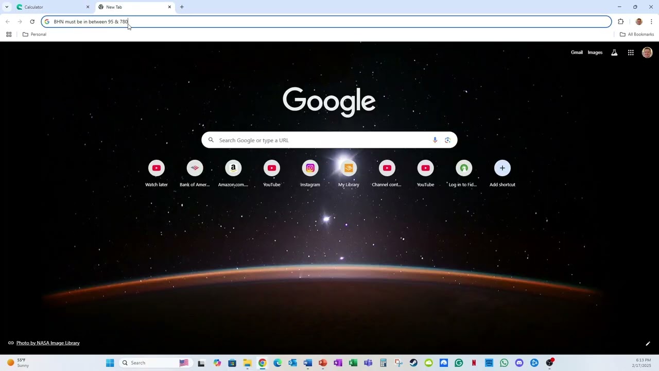
Task: Click the browser forward arrow
Action: tap(20, 22)
